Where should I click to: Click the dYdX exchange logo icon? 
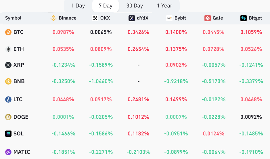(132, 18)
